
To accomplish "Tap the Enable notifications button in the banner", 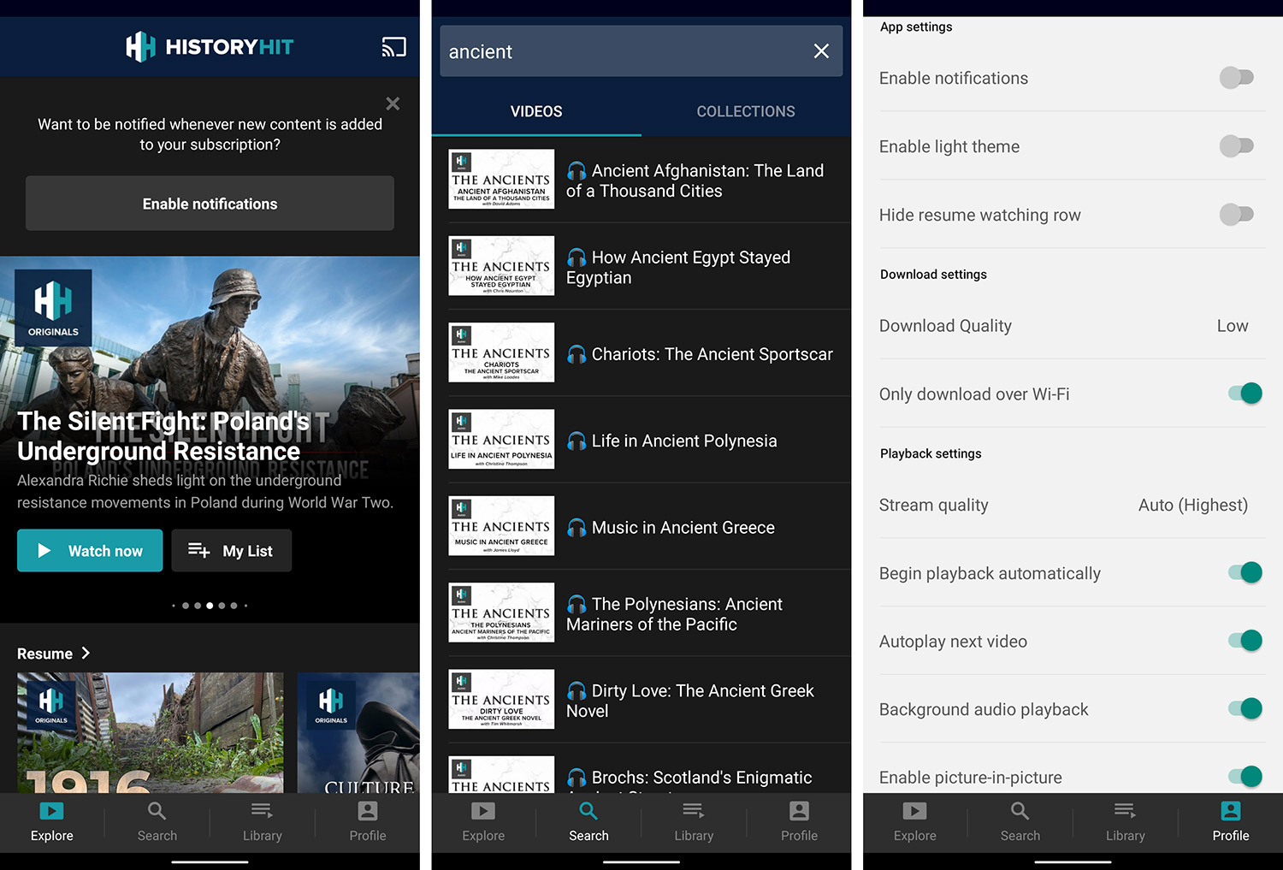I will [x=209, y=204].
